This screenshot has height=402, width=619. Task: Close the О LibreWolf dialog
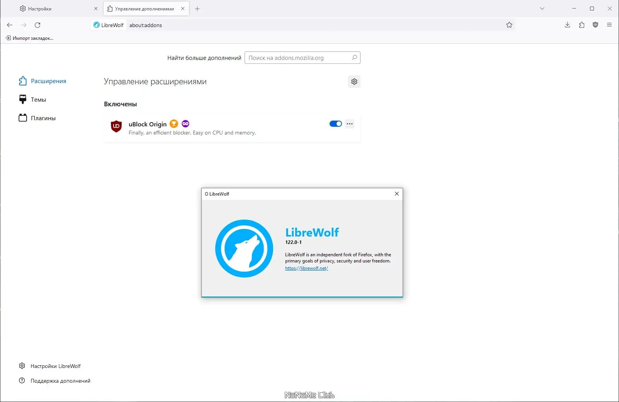[397, 194]
